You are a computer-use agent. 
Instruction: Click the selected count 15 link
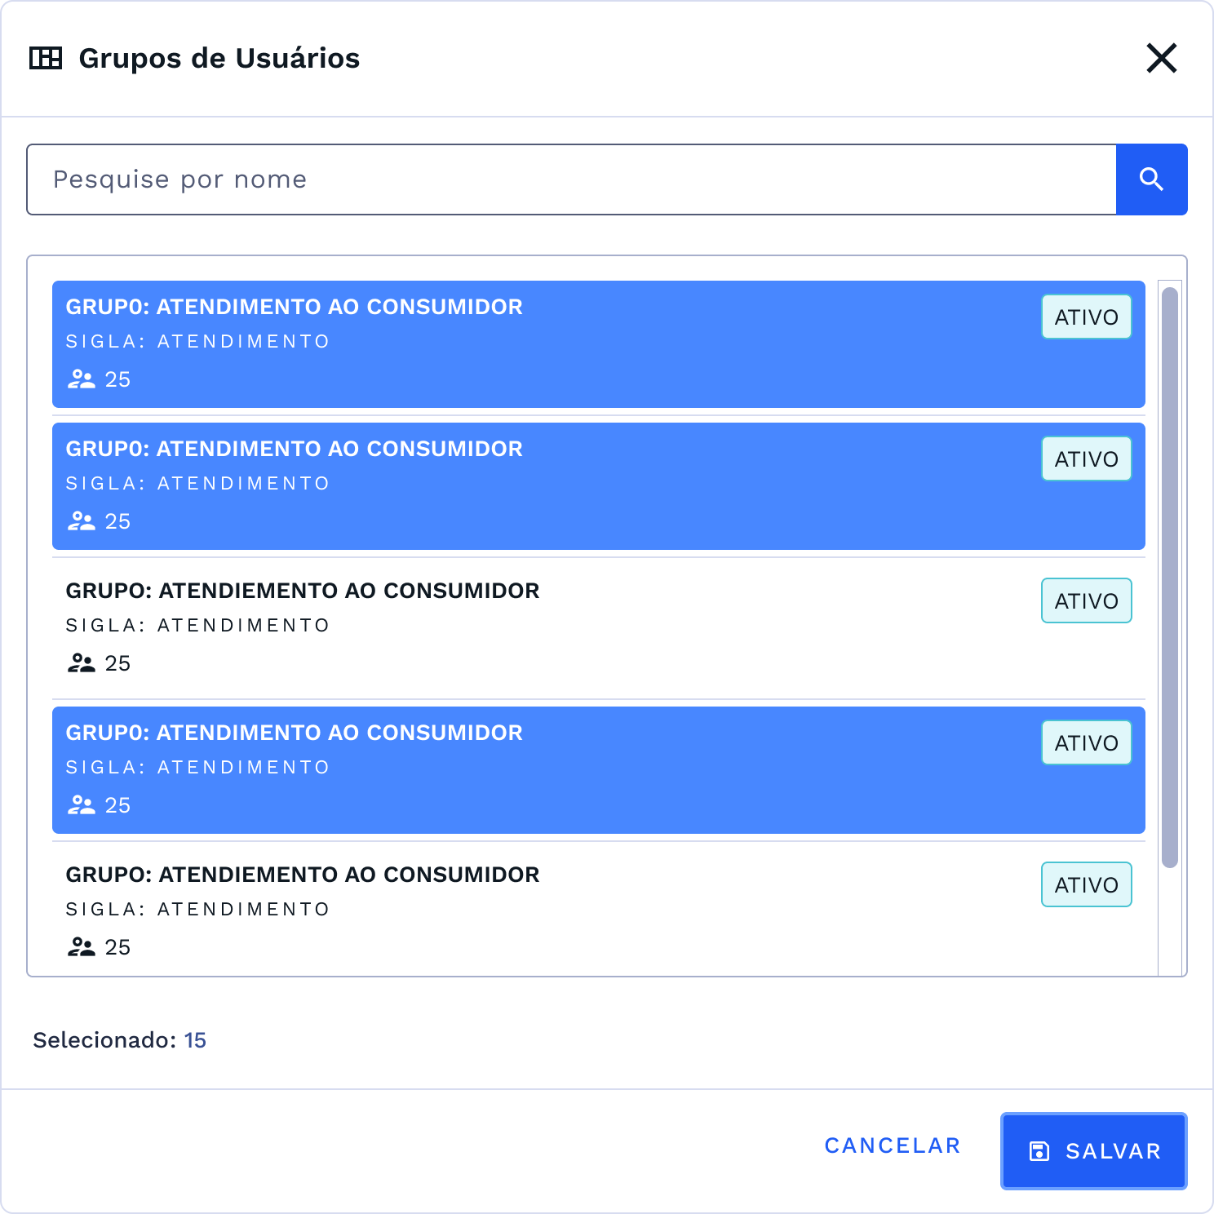[195, 1040]
